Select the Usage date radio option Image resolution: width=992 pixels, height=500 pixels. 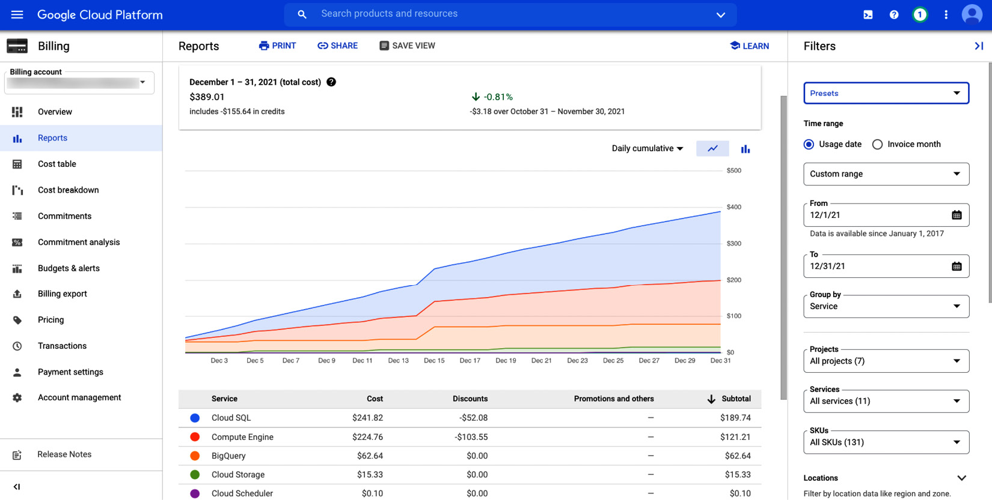(x=809, y=144)
